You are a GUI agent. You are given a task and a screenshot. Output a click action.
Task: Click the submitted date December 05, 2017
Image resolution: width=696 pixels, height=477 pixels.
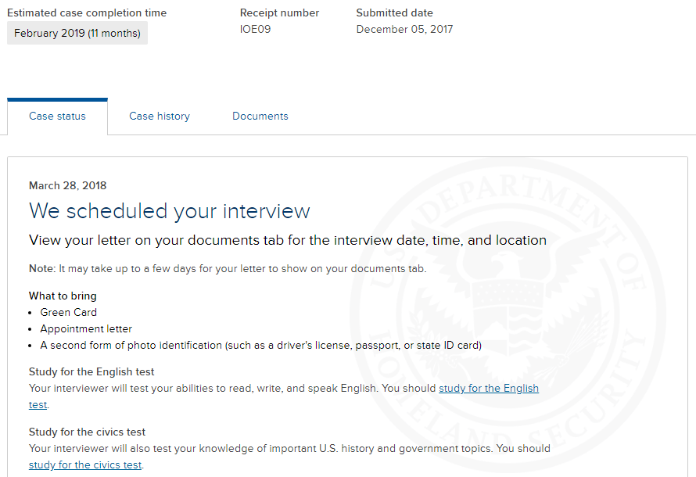404,29
